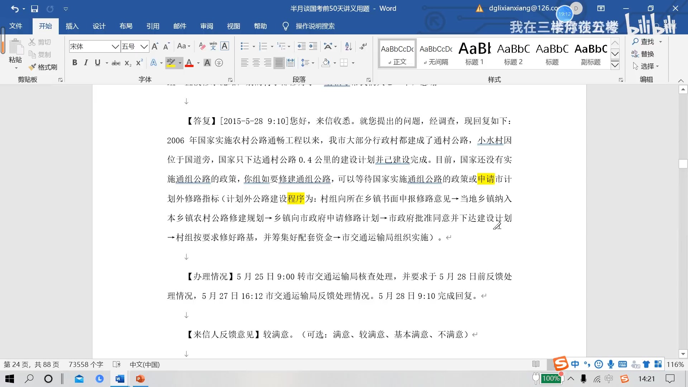Click the vertical scrollbar thumb
This screenshot has height=387, width=688.
[683, 163]
